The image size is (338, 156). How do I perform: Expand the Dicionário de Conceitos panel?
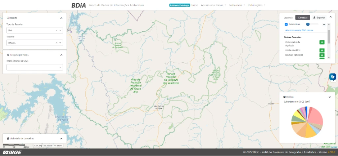[61, 139]
